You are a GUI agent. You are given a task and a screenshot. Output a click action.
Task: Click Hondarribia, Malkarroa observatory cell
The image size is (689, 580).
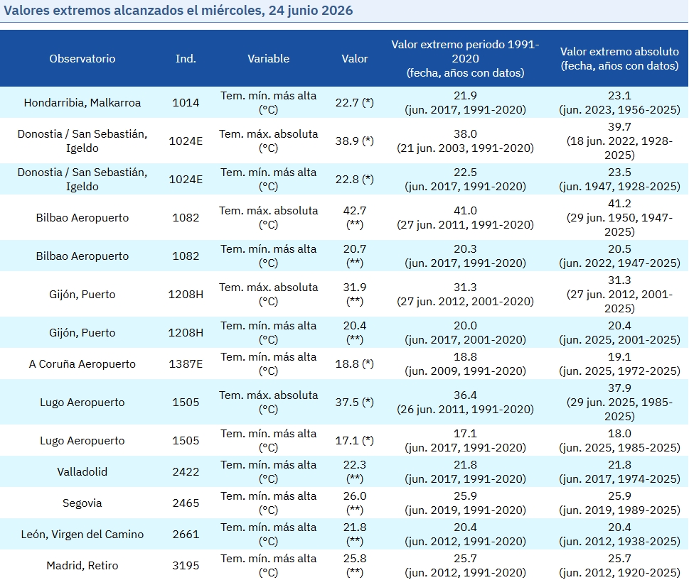pyautogui.click(x=82, y=102)
